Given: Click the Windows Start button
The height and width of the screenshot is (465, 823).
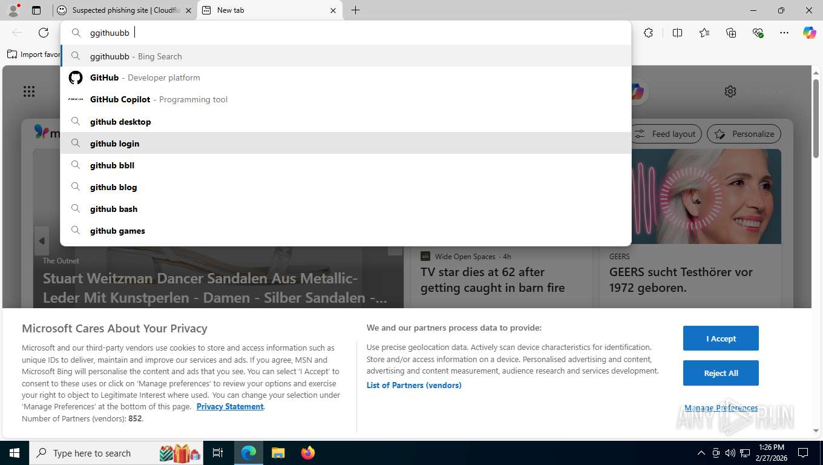Looking at the screenshot, I should point(14,453).
